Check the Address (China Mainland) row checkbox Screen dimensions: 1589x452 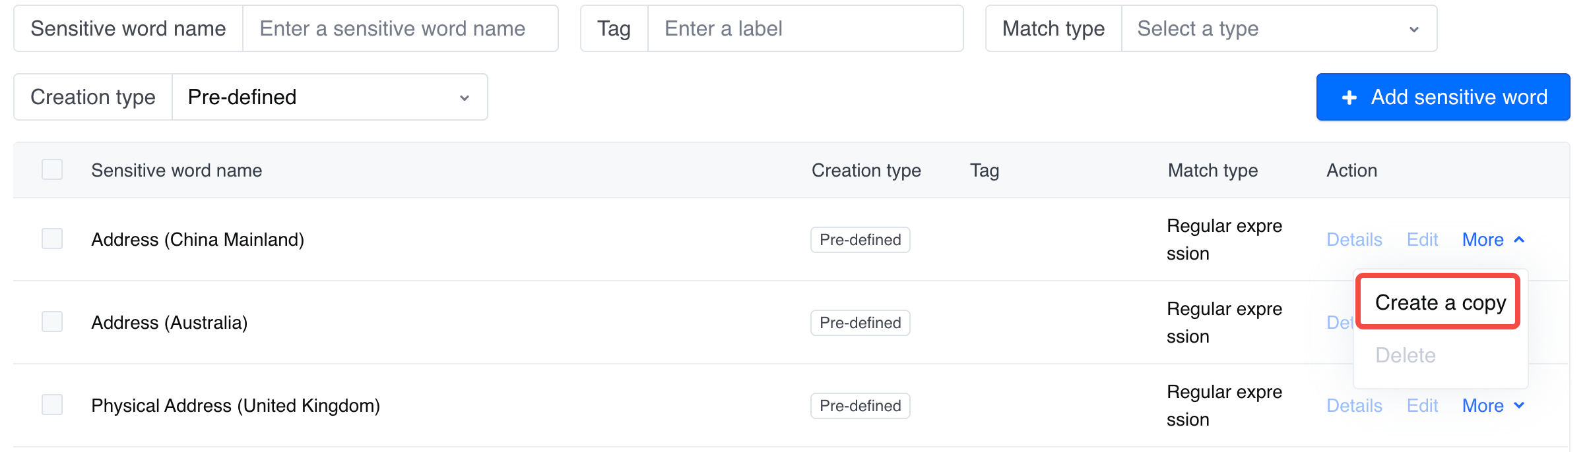[52, 239]
